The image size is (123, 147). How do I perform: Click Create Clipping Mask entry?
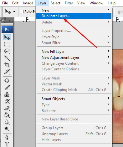74,90
